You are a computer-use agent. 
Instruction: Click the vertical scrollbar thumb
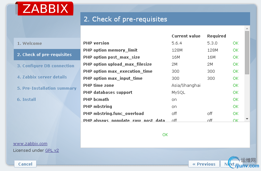point(247,53)
